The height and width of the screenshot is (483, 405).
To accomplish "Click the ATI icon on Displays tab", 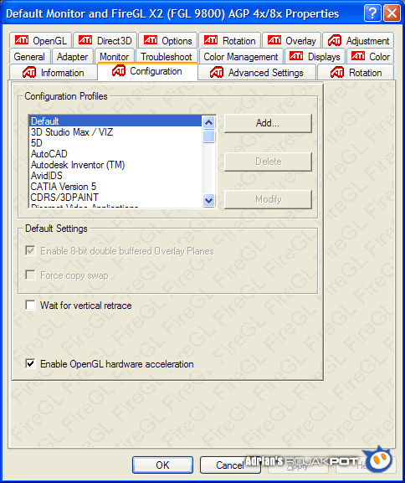I will [x=296, y=56].
